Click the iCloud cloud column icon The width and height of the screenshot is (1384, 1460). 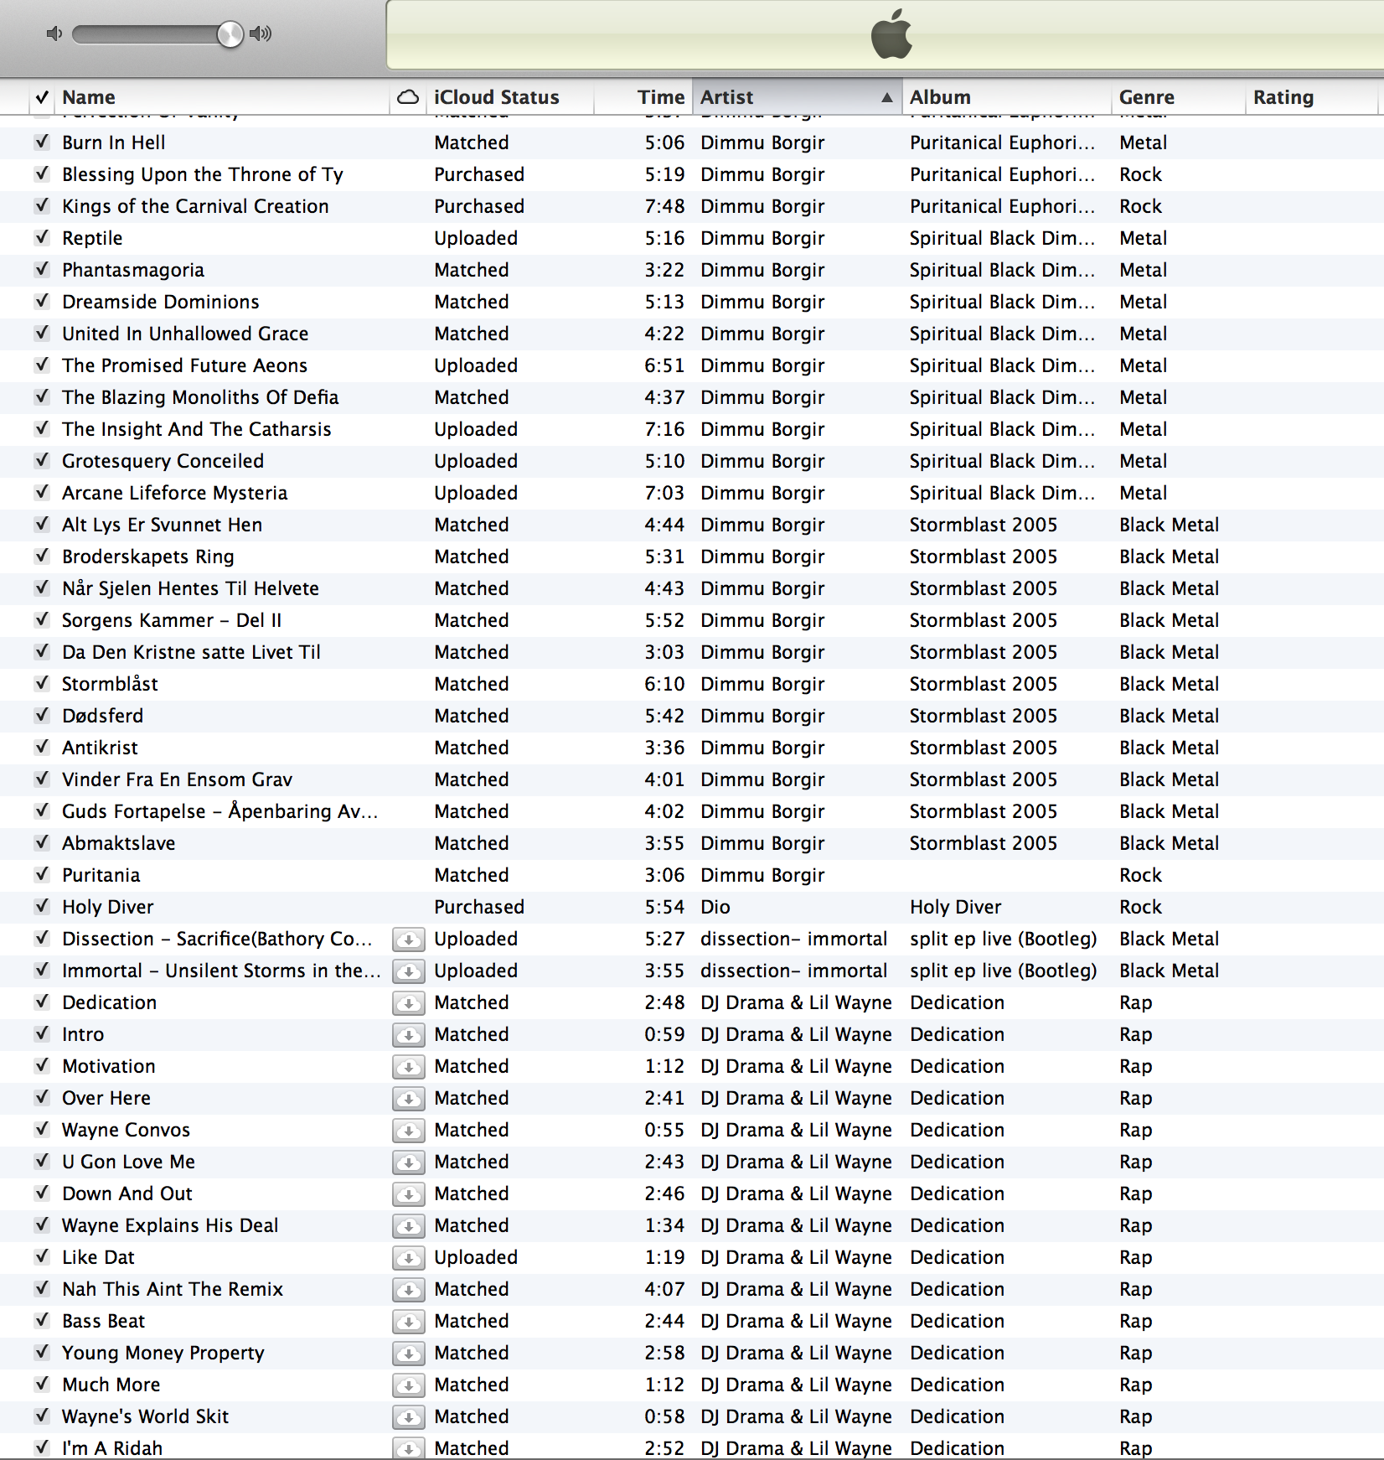[x=408, y=97]
